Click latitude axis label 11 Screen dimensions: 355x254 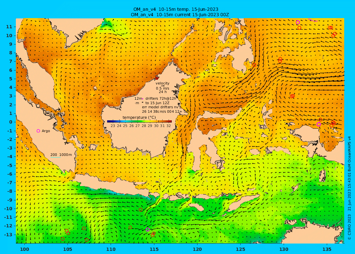[9, 27]
